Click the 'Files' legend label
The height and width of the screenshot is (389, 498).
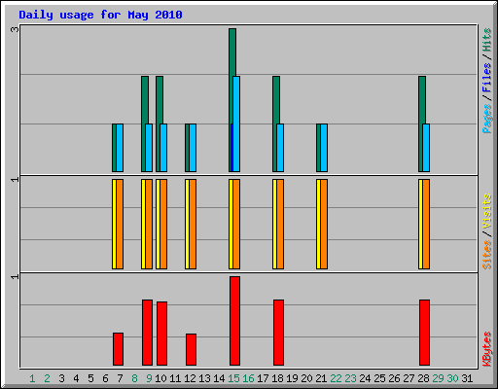[x=486, y=78]
